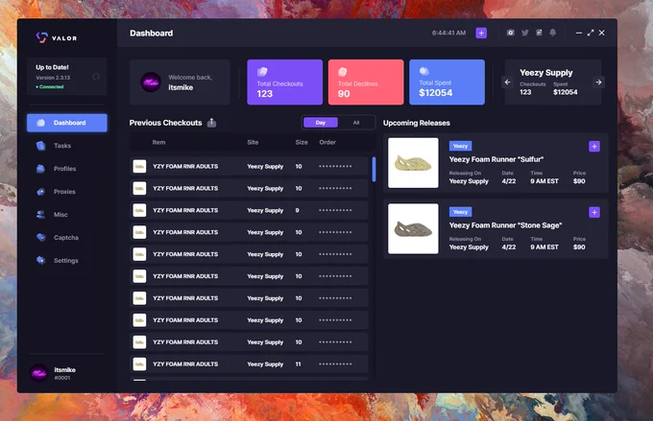Click the Order column header
The width and height of the screenshot is (653, 421).
[327, 142]
